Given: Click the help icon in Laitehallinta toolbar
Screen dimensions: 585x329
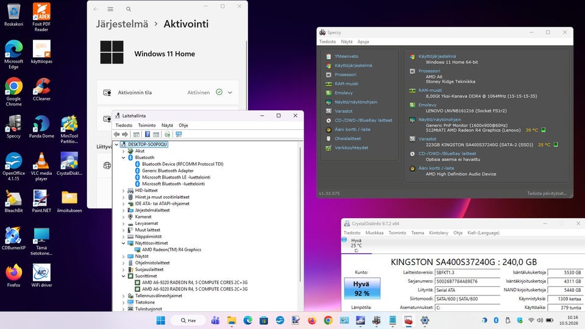Looking at the screenshot, I should (x=147, y=134).
